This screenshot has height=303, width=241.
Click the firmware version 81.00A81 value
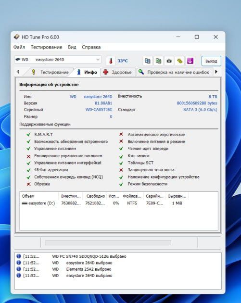point(103,103)
